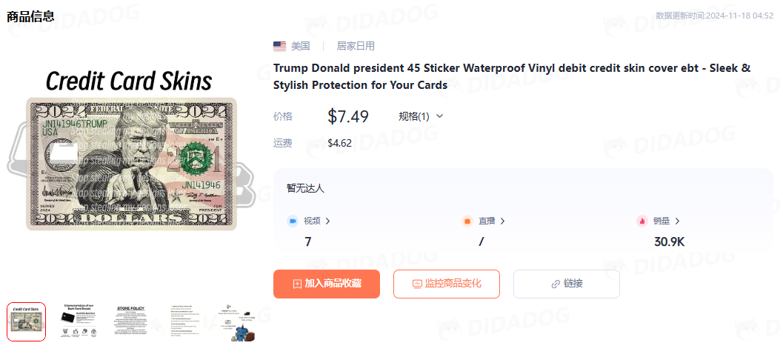Open the 销量 details chevron
783x357 pixels.
click(x=677, y=221)
